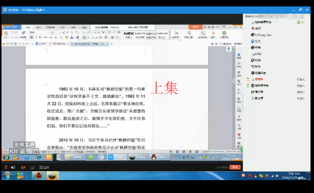314x193 pixels.
Task: Decrease font size with shrink-font icon
Action: (x=68, y=32)
